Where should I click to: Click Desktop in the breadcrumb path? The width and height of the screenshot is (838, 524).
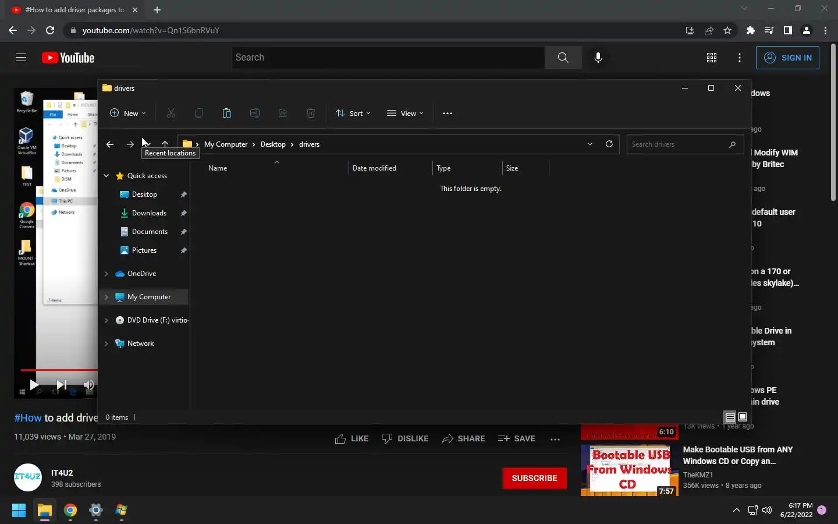pos(273,144)
